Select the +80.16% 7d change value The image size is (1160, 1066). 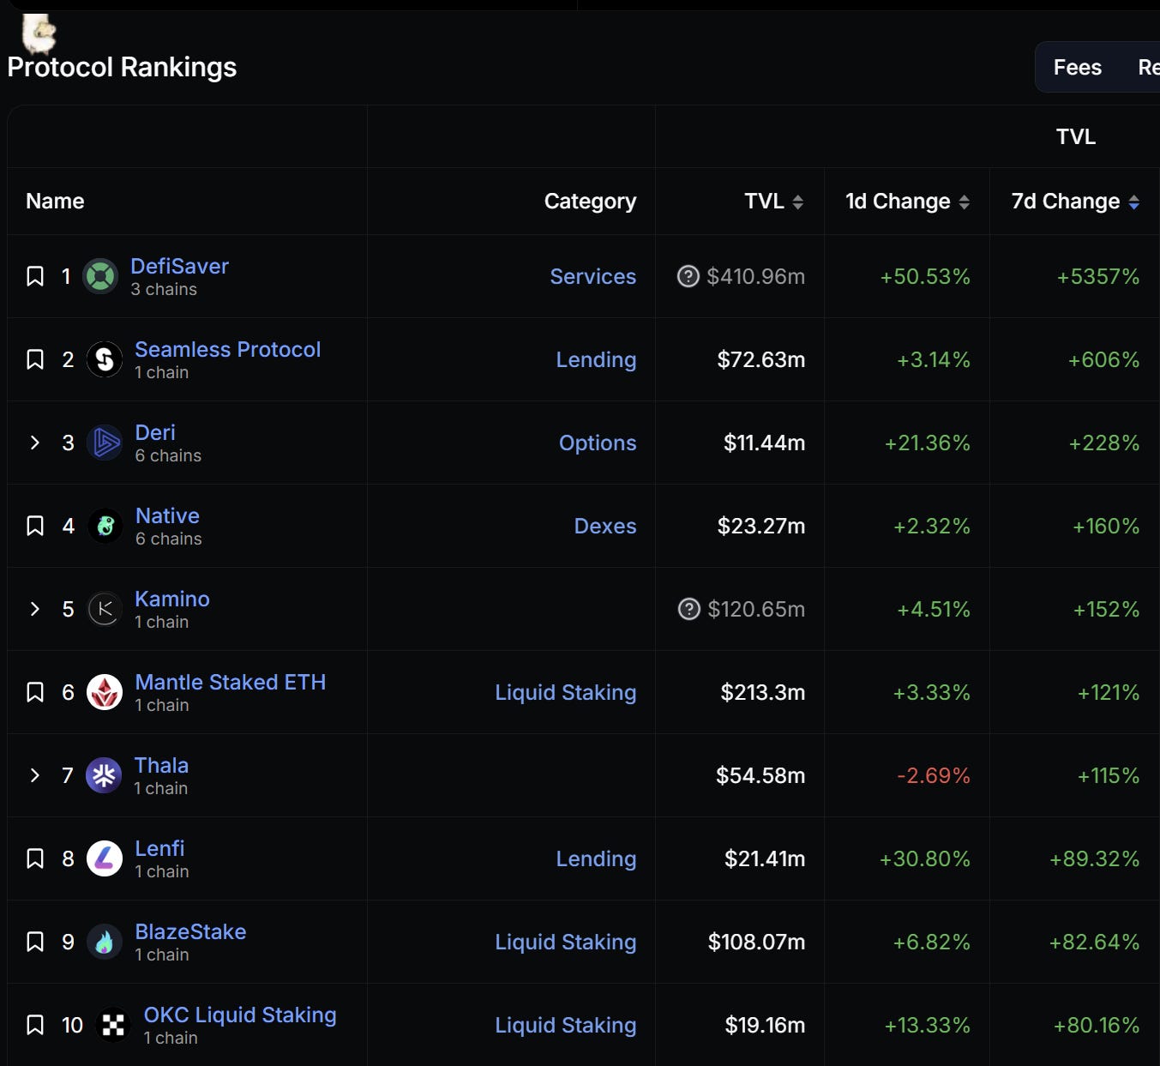(1097, 1025)
